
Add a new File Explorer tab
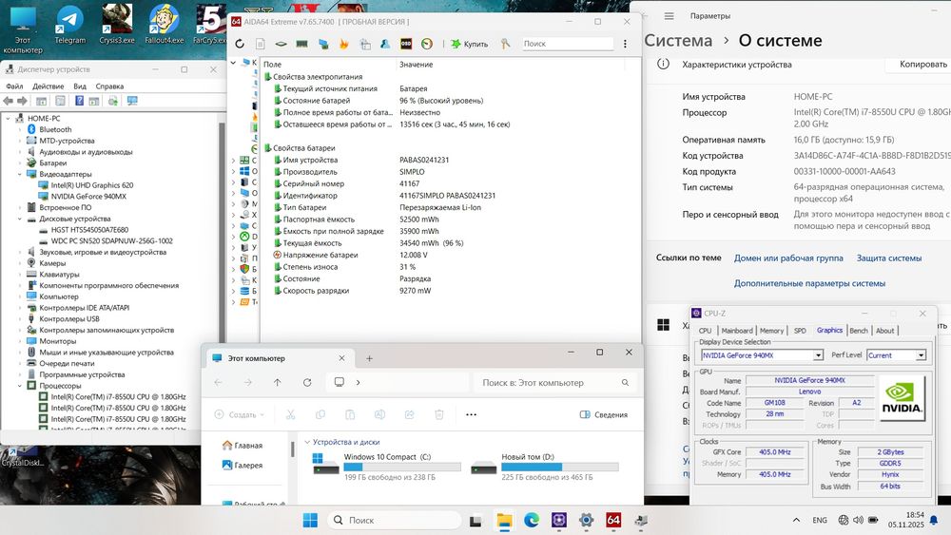click(x=369, y=358)
